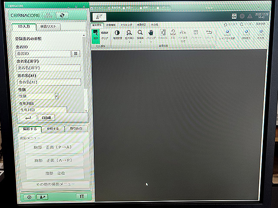Open the プリセット preset dropdown

(196, 42)
